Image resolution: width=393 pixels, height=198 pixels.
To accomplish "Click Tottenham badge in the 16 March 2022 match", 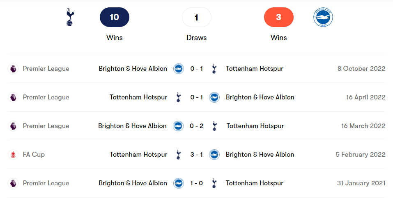I will coord(214,126).
